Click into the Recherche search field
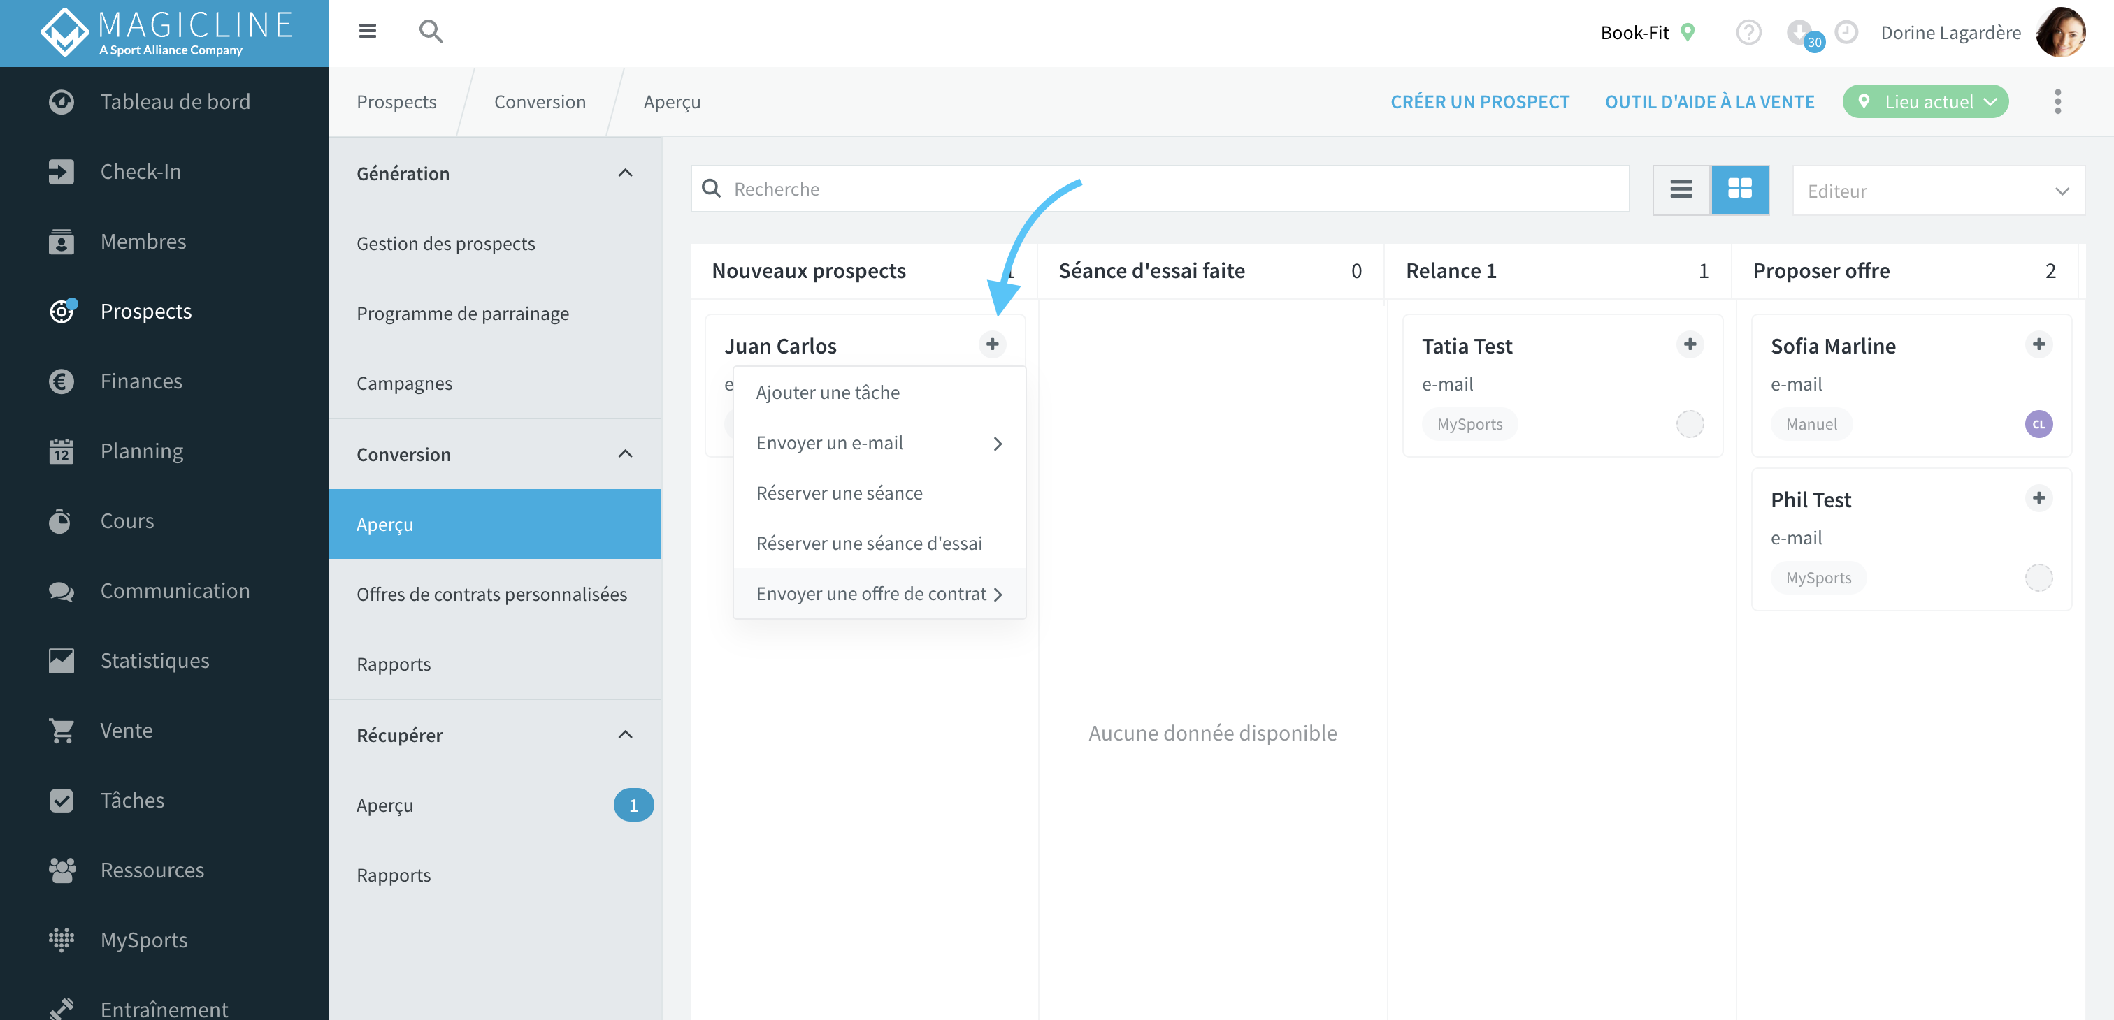This screenshot has width=2114, height=1020. pyautogui.click(x=1160, y=189)
